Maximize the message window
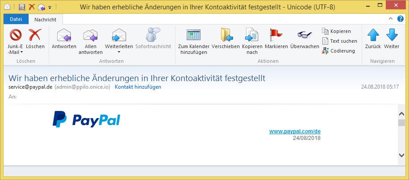Screen dimensions: 409x180 (380, 5)
